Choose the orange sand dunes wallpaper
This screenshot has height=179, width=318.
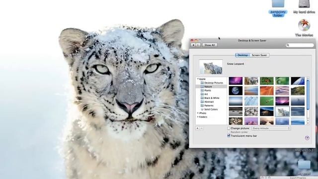tap(267, 91)
